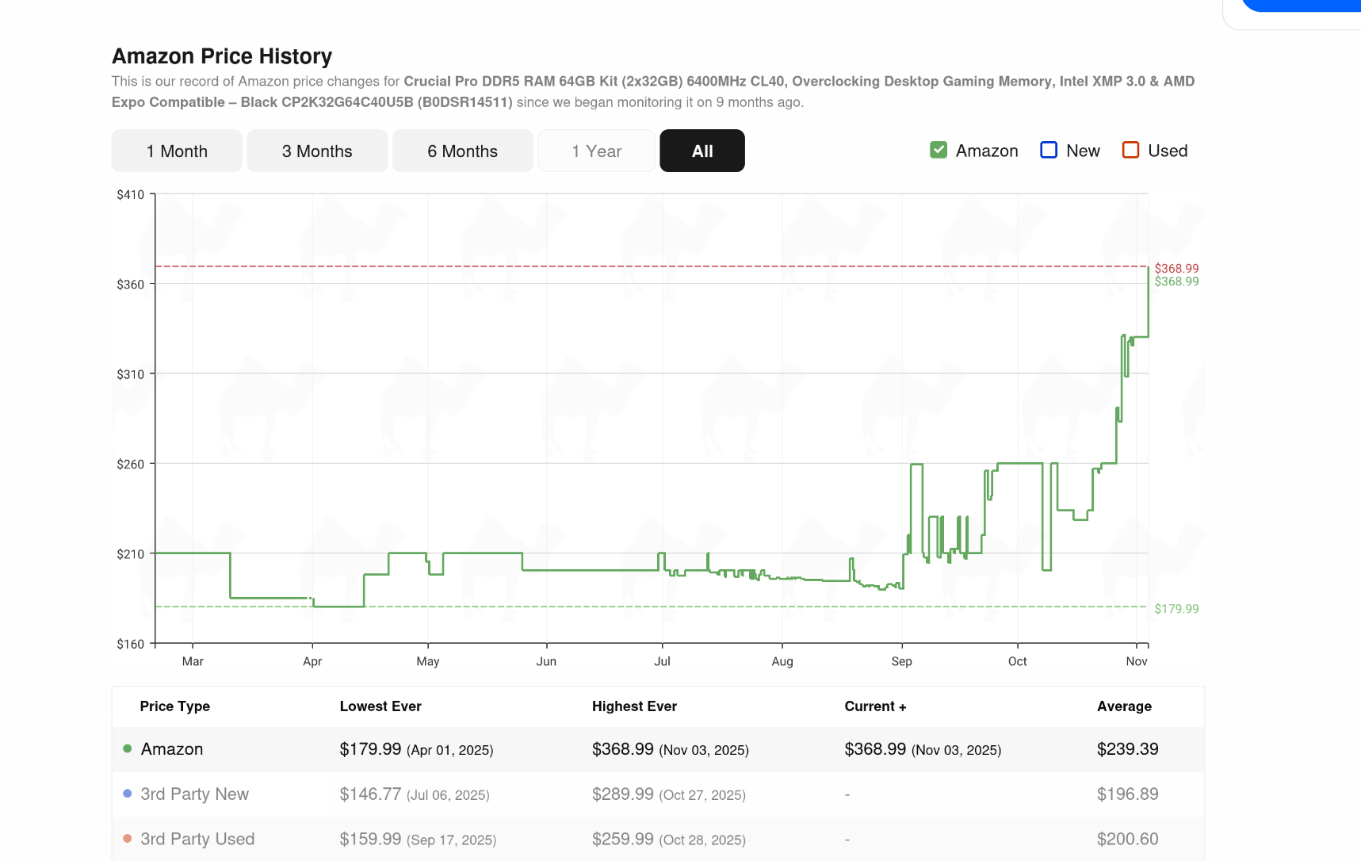Click the green Amazon price-type dot
The width and height of the screenshot is (1361, 861).
pyautogui.click(x=126, y=748)
